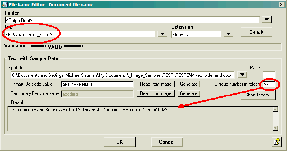This screenshot has width=287, height=151.
Task: Click Generate for Secondary Barcode value
Action: [189, 93]
